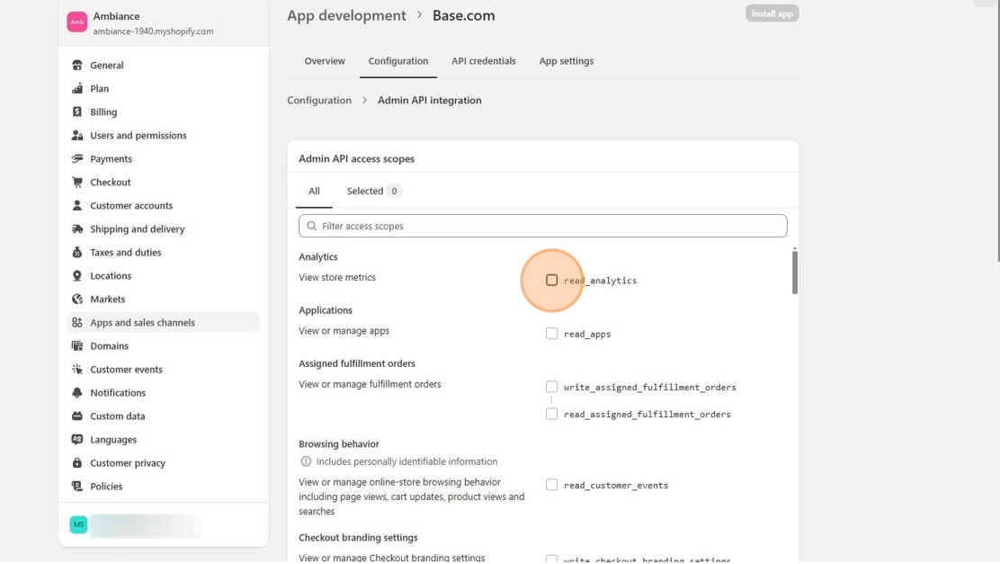Switch to the API credentials tab
1000x564 pixels.
(x=483, y=61)
